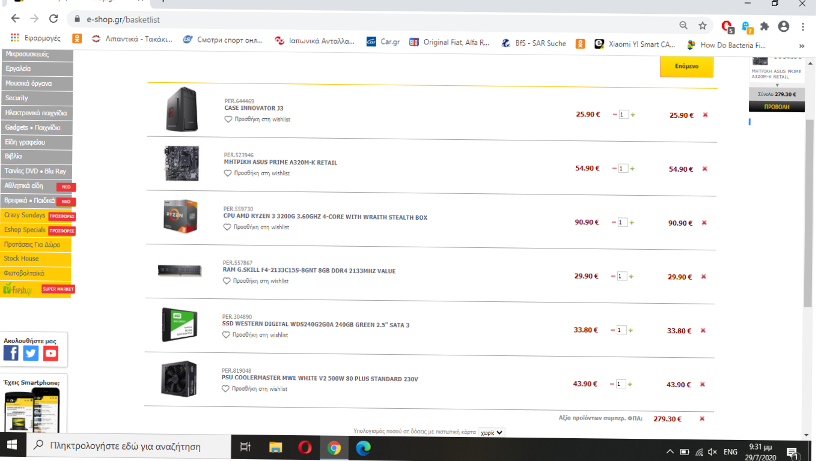Increase quantity of ASUS PRIME A320M-K
The width and height of the screenshot is (821, 461).
tap(632, 169)
